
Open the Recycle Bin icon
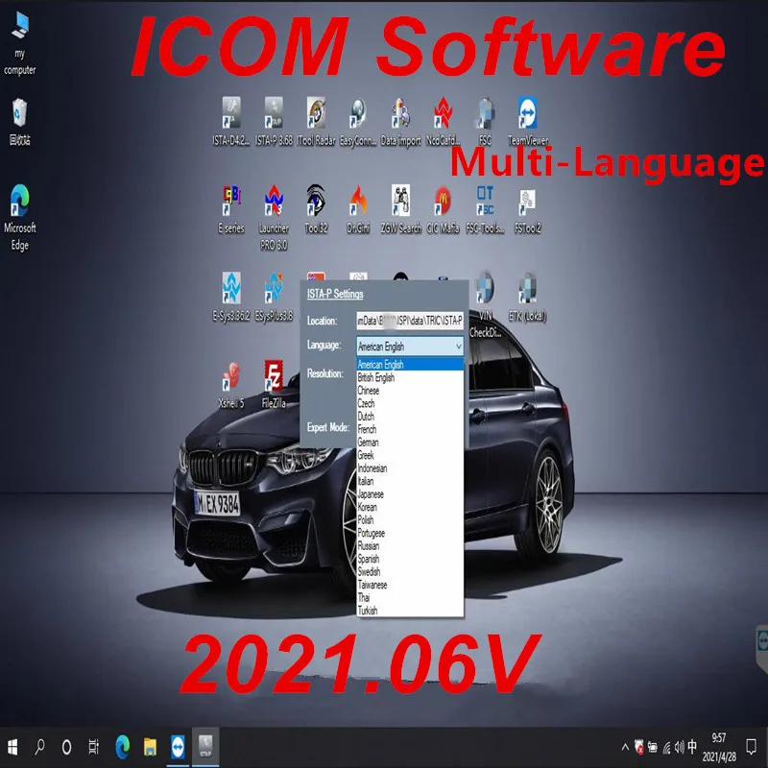coord(19,122)
